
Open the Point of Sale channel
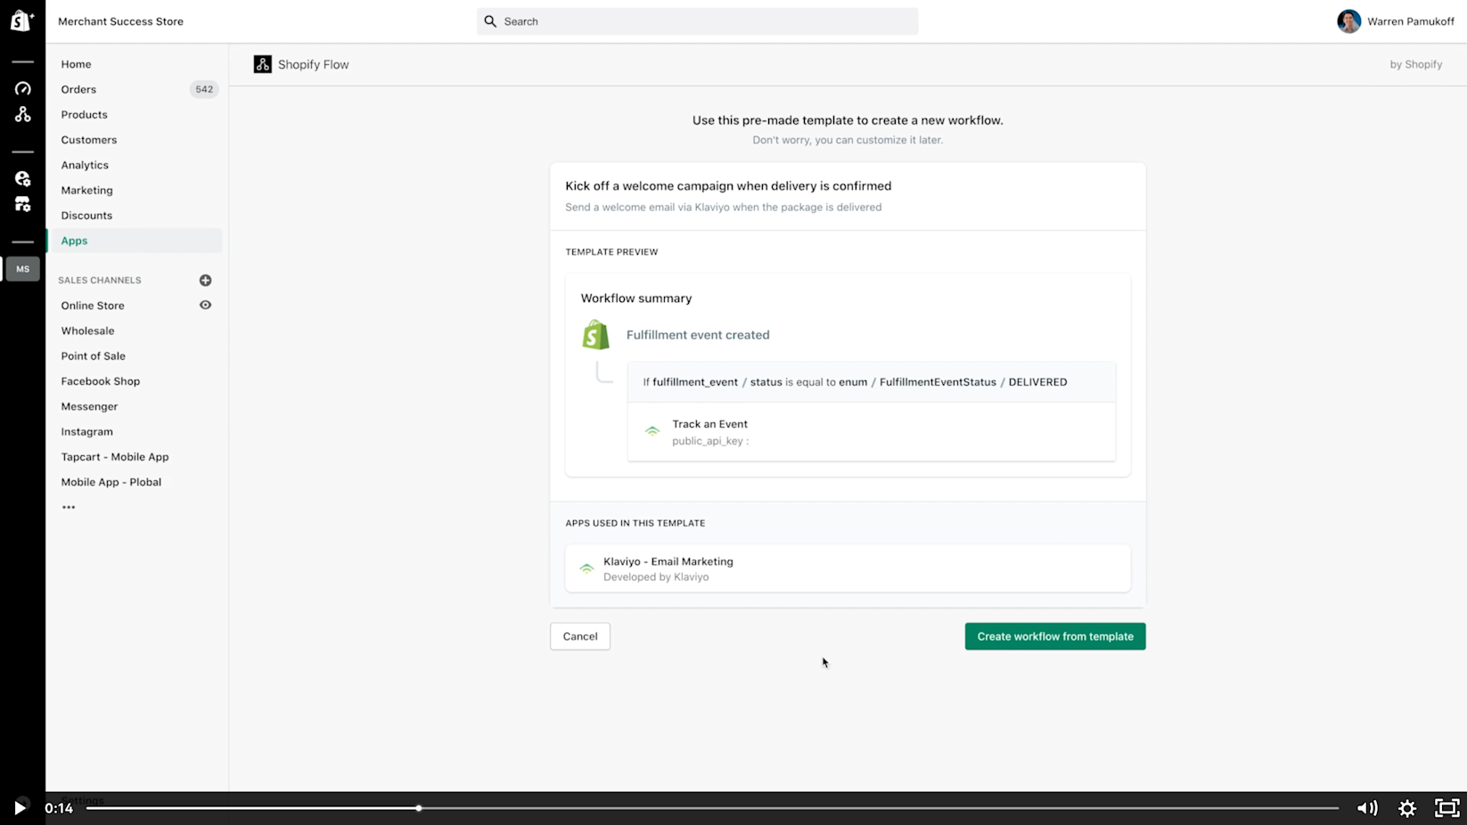tap(93, 355)
